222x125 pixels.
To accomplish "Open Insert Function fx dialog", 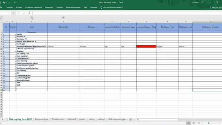I will coord(29,13).
